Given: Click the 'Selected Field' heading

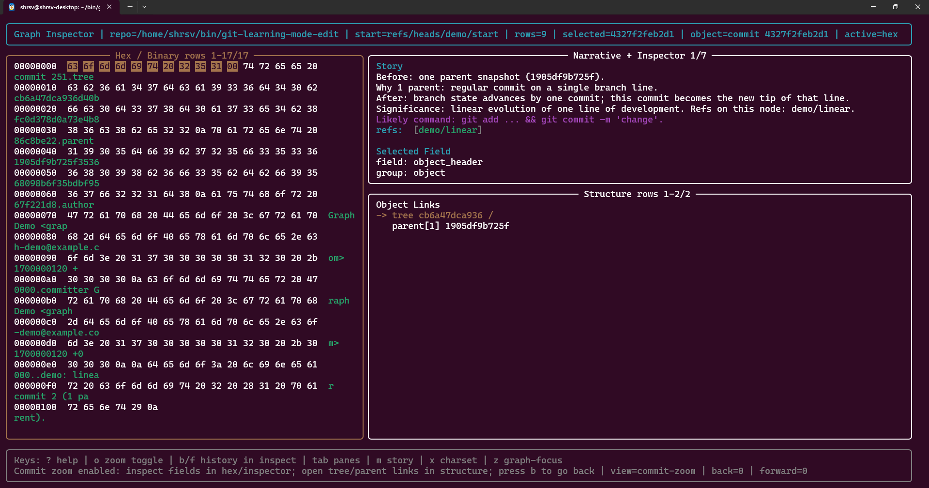Looking at the screenshot, I should [413, 152].
